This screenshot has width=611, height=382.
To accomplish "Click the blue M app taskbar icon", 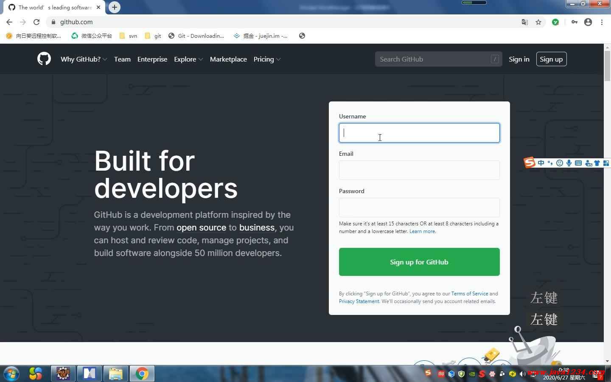I will point(89,374).
